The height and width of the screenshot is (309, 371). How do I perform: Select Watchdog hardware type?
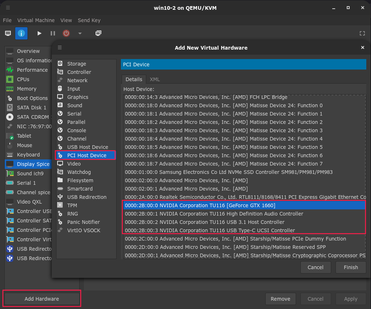click(x=87, y=172)
